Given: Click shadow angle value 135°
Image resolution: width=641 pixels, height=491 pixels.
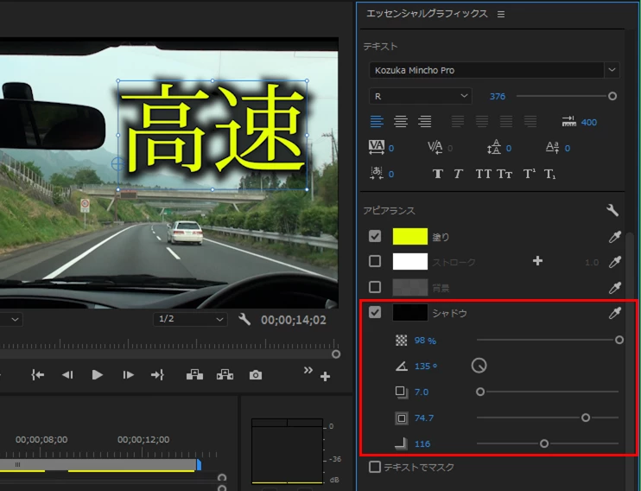Looking at the screenshot, I should (426, 367).
